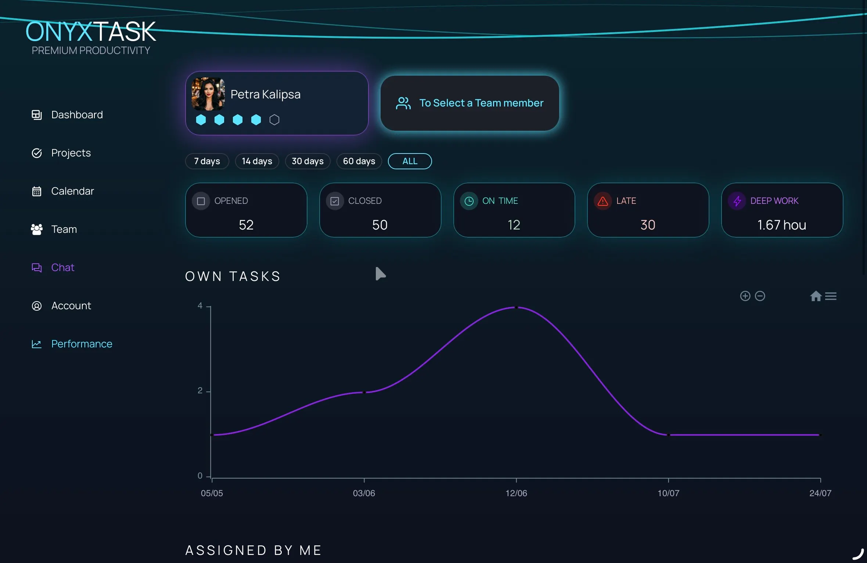Click the fifth empty rating hexagon
This screenshot has width=867, height=563.
pyautogui.click(x=274, y=120)
